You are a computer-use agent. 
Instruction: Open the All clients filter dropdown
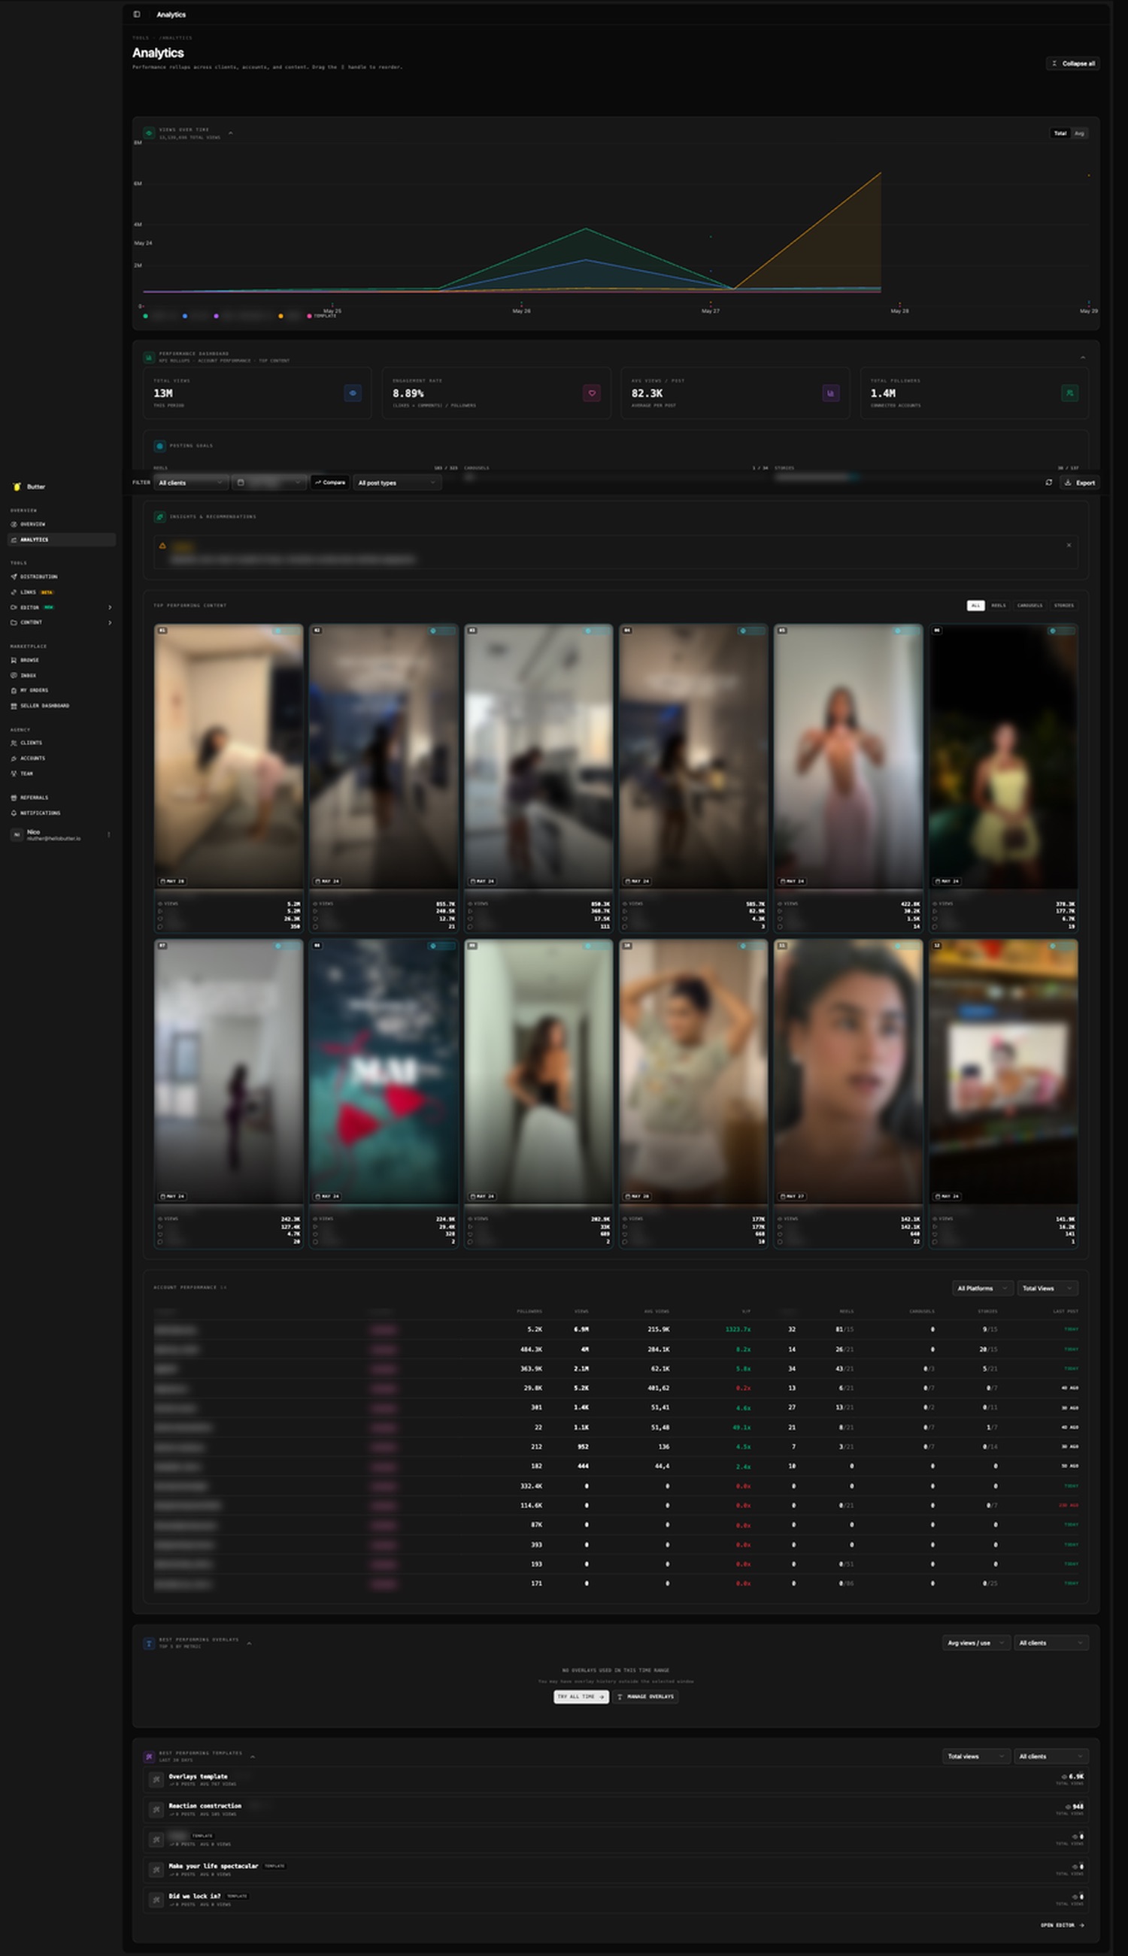tap(191, 483)
